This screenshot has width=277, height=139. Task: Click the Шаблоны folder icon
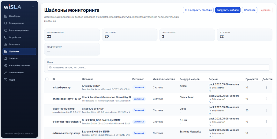[6, 51]
